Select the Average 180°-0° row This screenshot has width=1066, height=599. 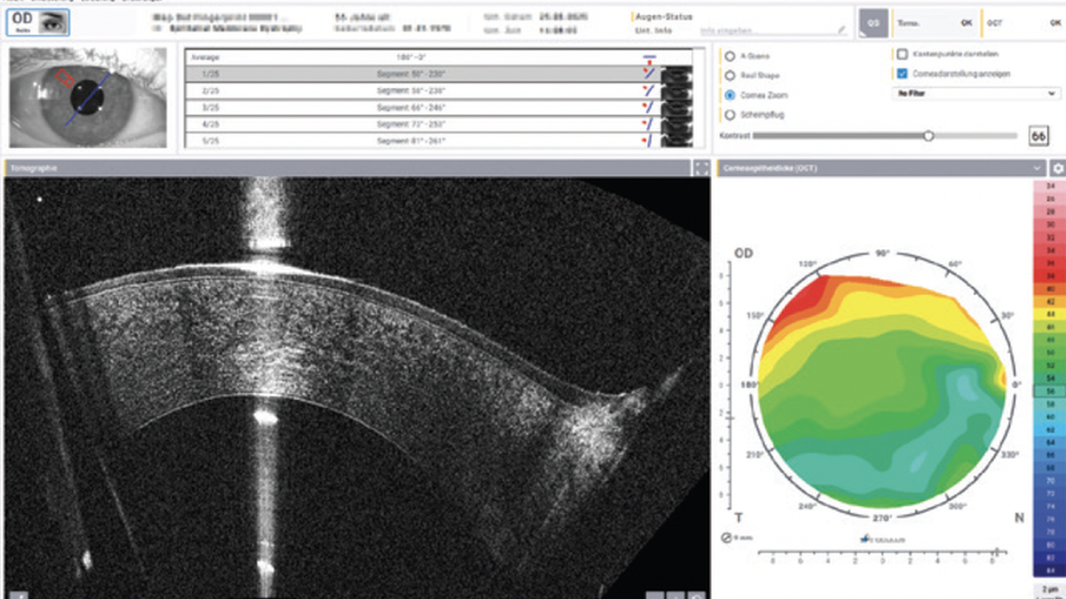pyautogui.click(x=438, y=58)
